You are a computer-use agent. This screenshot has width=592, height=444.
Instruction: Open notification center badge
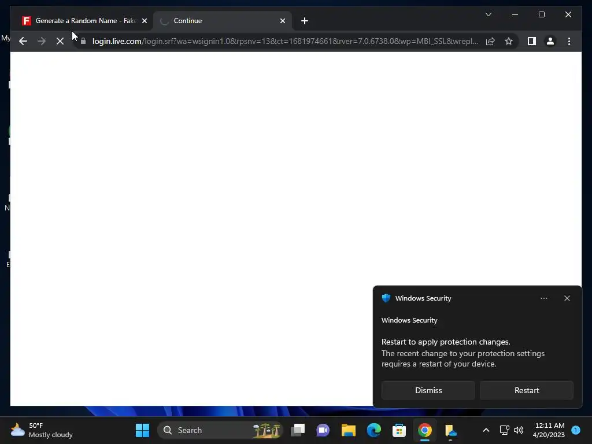(576, 430)
